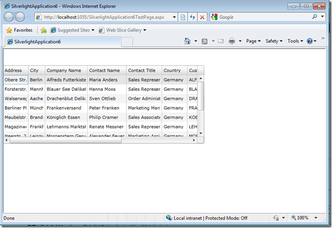
Task: Sort by Company Name column header
Action: coord(66,70)
